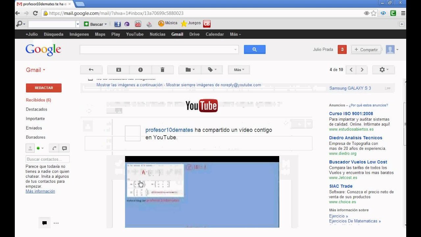Click the red CB toolbar icon
This screenshot has height=237, width=421.
tap(207, 24)
